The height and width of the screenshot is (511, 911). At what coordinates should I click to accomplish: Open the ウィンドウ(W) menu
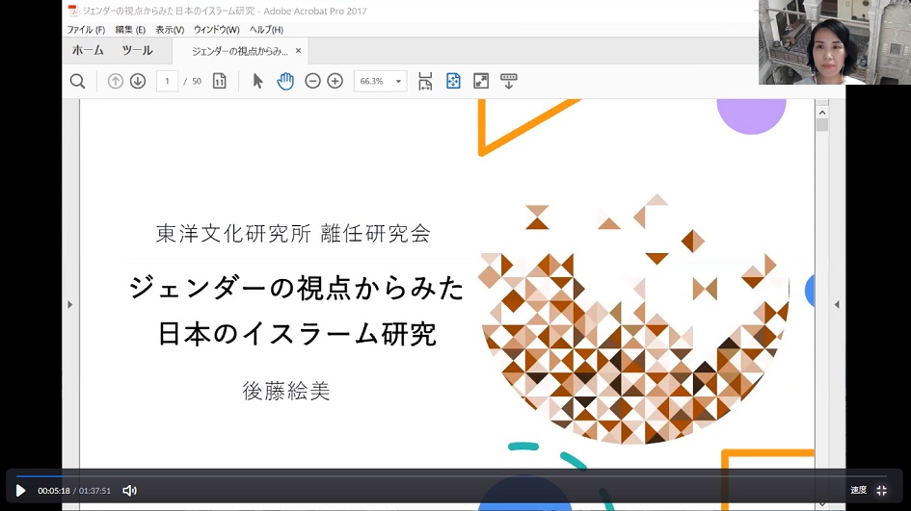click(217, 30)
